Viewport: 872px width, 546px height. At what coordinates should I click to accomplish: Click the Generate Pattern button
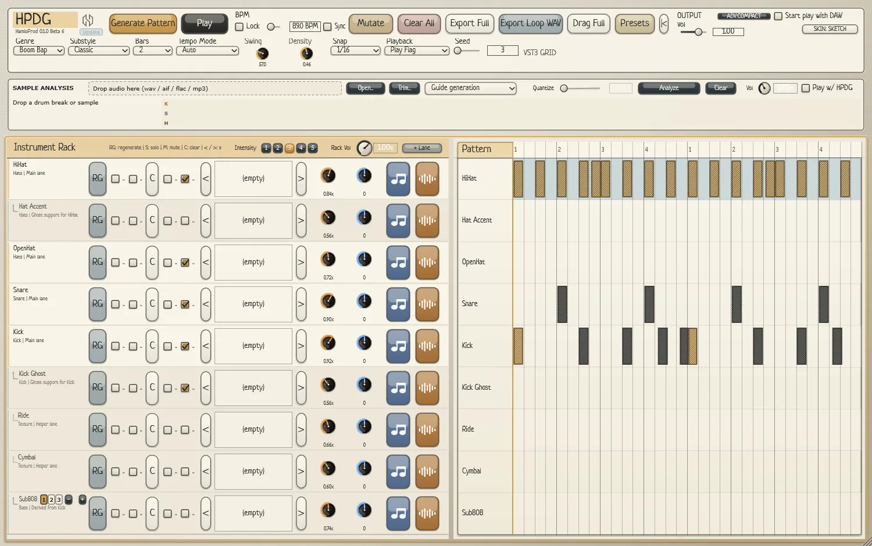tap(143, 24)
